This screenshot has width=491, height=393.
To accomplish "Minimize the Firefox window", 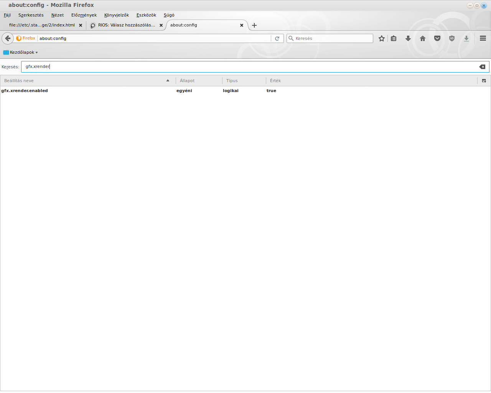I will pos(470,5).
